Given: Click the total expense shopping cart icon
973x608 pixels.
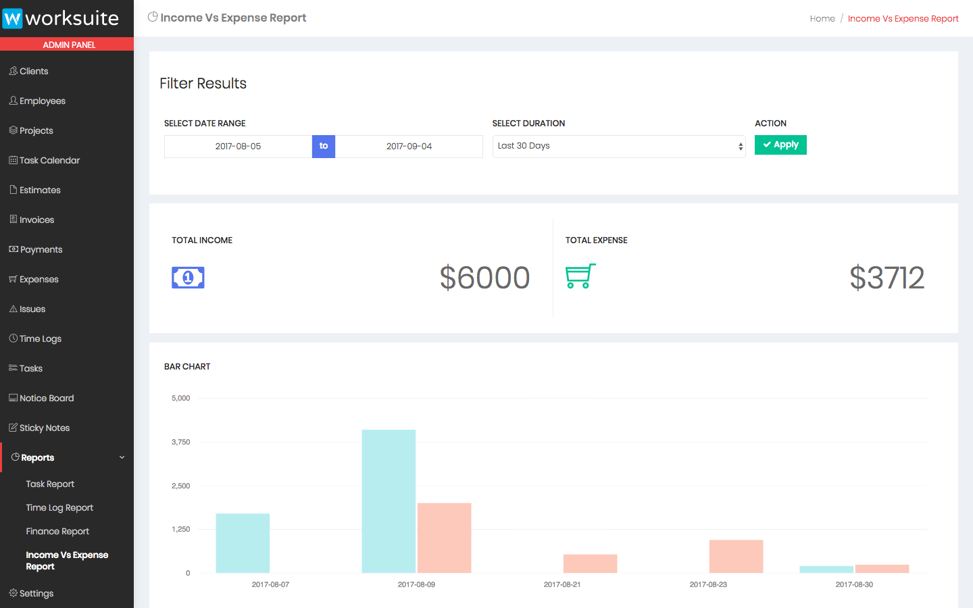Looking at the screenshot, I should coord(580,276).
